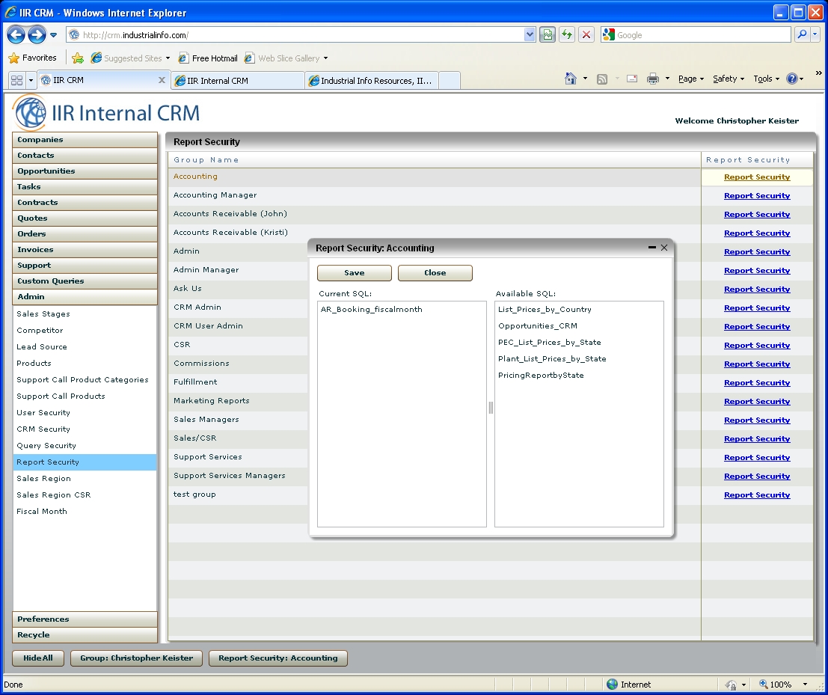Screen dimensions: 828x695
Task: Expand the address bar dropdown arrow
Action: click(530, 34)
